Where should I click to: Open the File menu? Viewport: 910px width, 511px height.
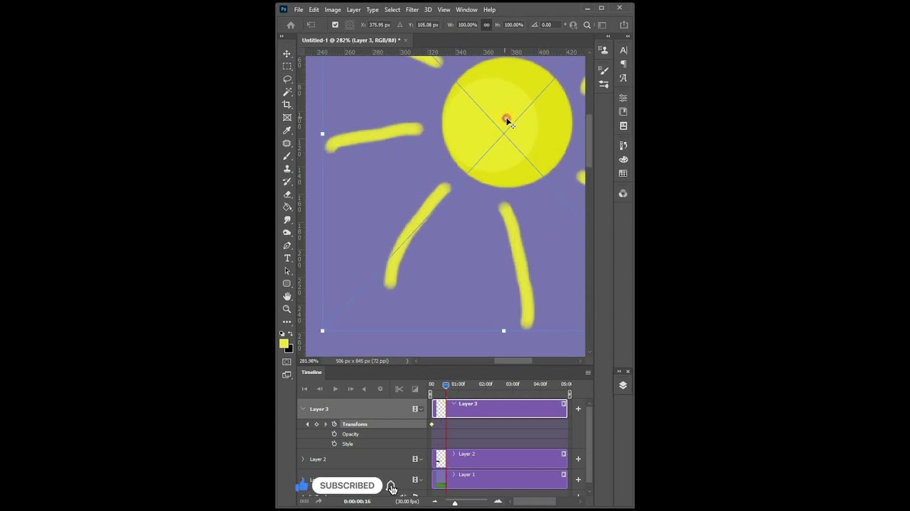pos(299,10)
